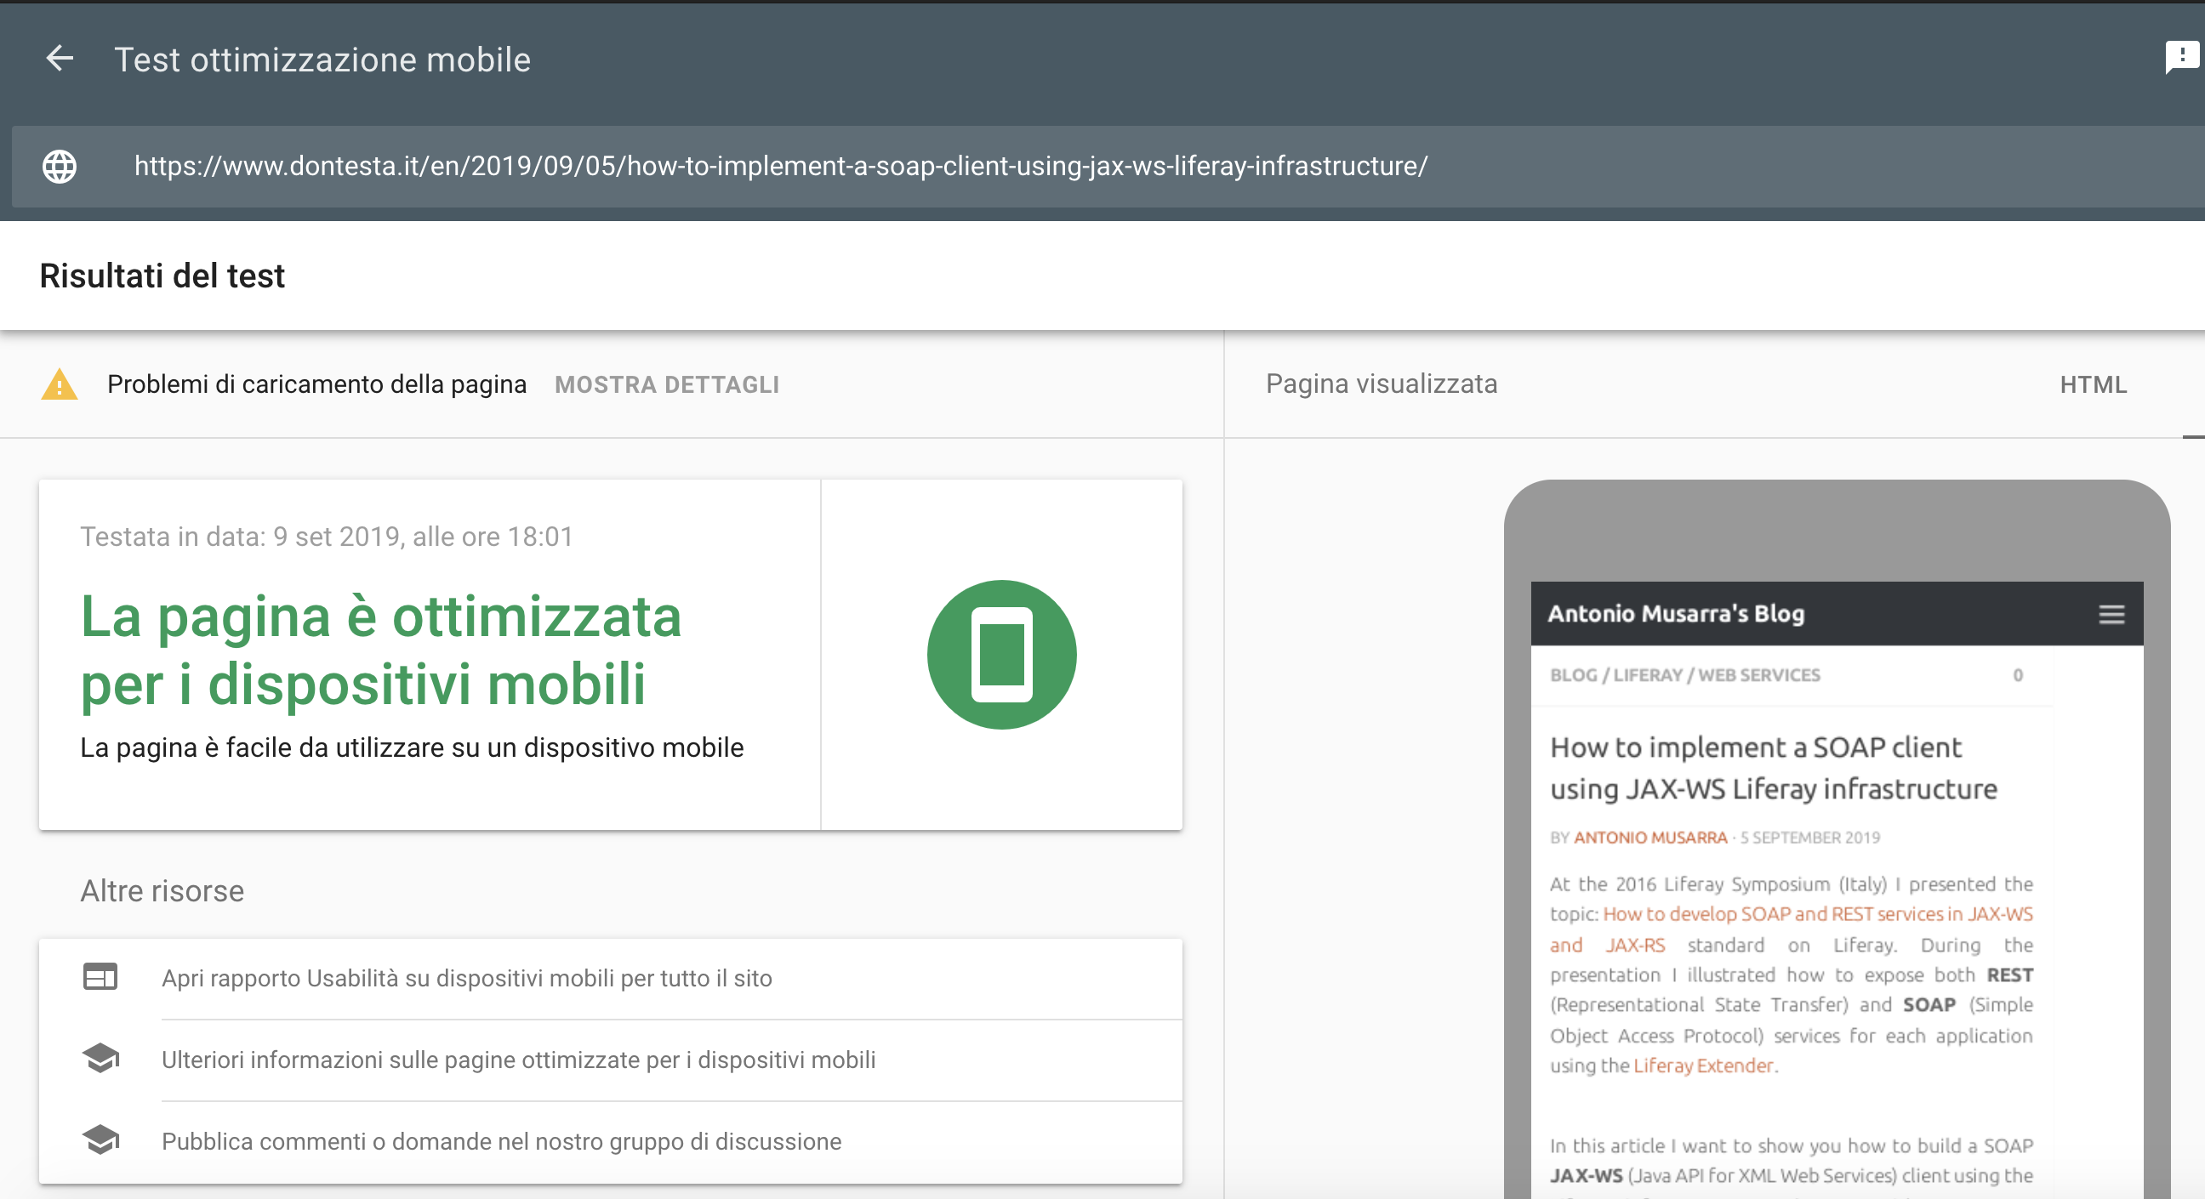Open the hamburger menu in blog preview

(x=2111, y=615)
